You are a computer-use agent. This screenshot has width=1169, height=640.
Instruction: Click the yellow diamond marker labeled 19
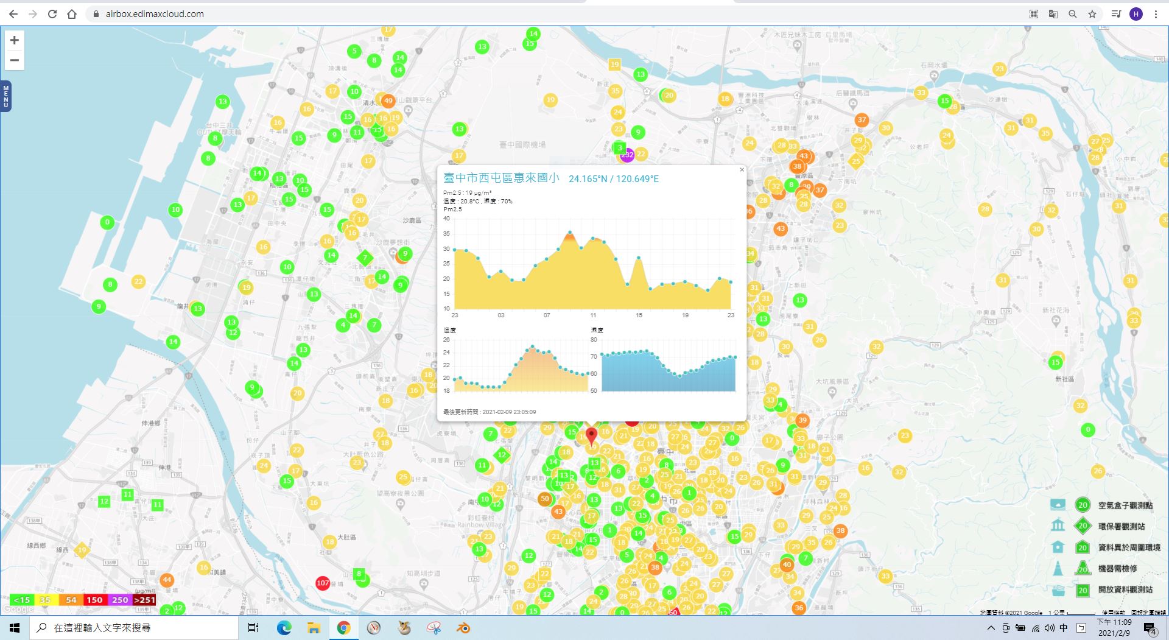[x=82, y=550]
